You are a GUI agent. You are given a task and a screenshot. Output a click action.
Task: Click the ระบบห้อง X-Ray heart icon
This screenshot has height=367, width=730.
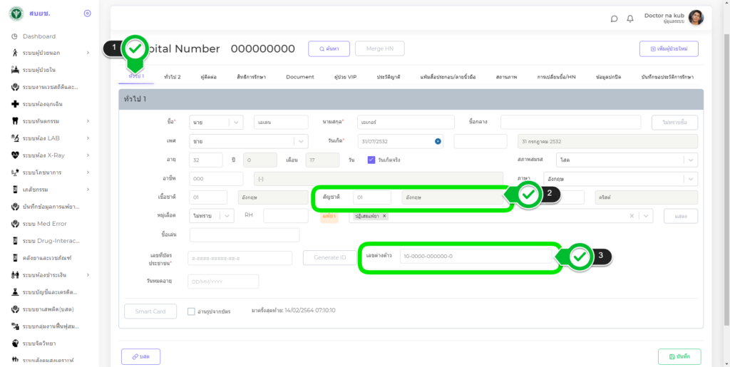coord(15,155)
